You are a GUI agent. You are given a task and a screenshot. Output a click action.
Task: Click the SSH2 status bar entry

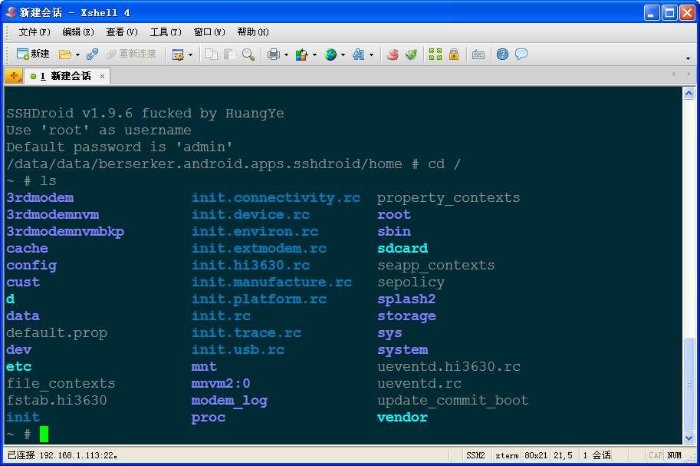[x=475, y=455]
